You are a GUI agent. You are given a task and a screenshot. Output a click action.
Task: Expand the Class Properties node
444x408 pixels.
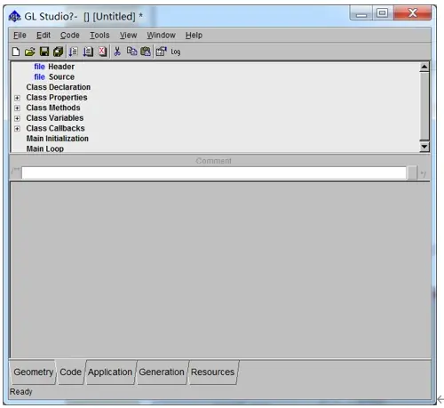point(17,98)
